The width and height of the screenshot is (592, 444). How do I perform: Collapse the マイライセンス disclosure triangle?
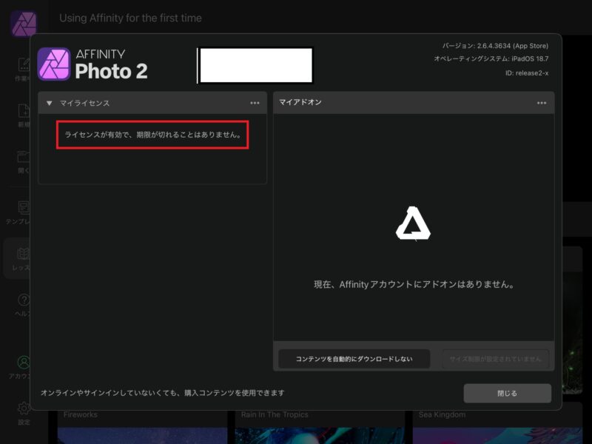coord(50,104)
